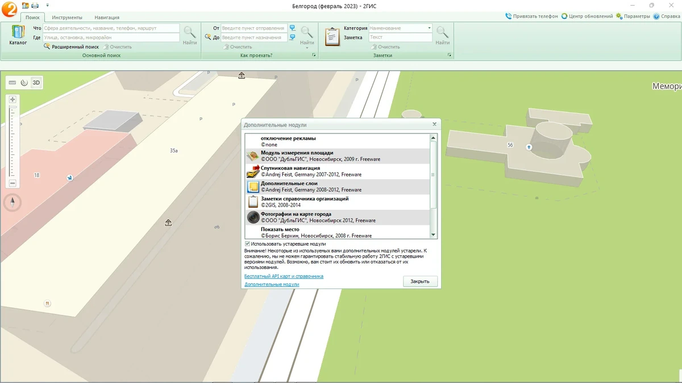Image resolution: width=682 pixels, height=383 pixels.
Task: Open quick access toolbar customize arrow
Action: (47, 5)
